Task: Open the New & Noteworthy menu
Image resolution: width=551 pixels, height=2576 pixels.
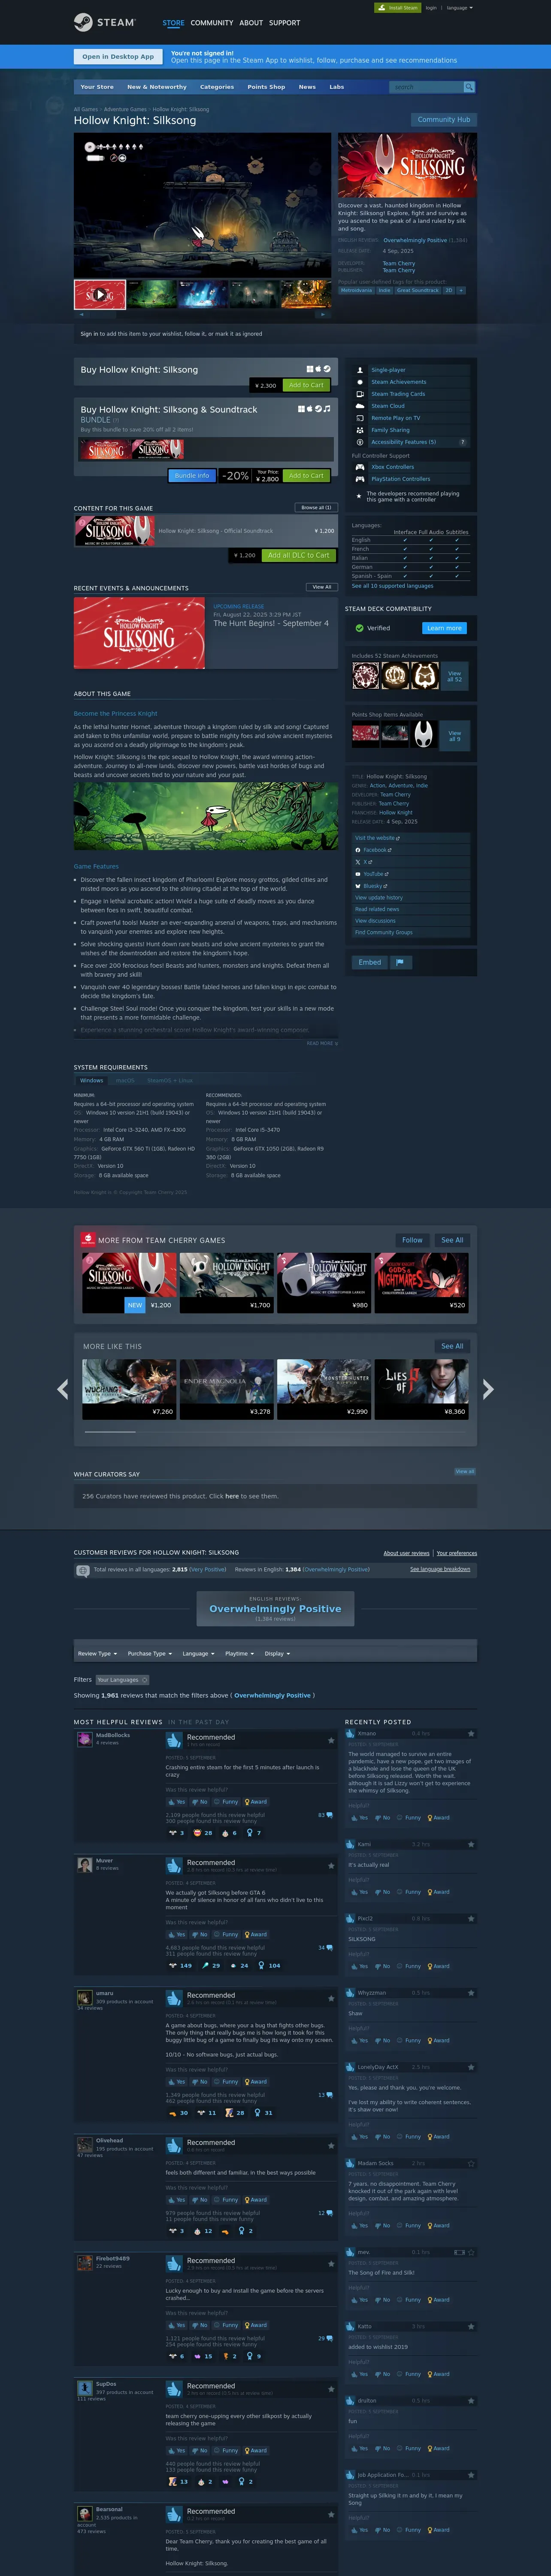Action: pos(156,87)
